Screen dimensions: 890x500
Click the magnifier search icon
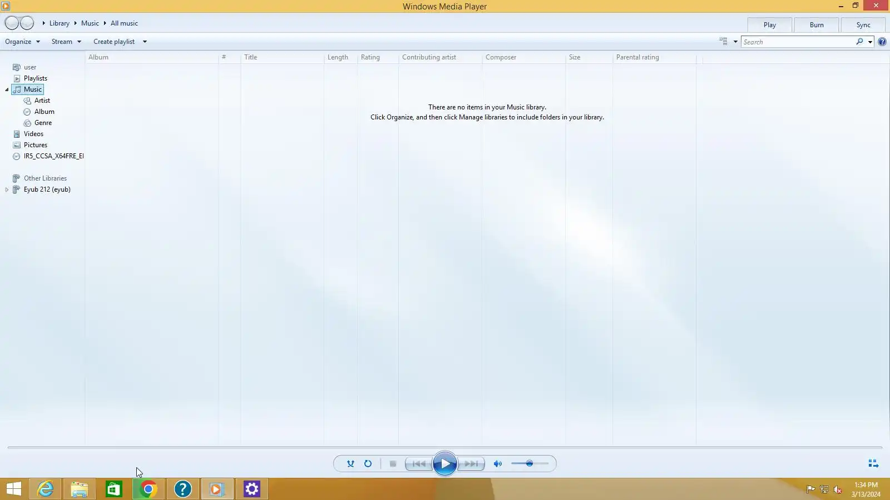coord(859,42)
